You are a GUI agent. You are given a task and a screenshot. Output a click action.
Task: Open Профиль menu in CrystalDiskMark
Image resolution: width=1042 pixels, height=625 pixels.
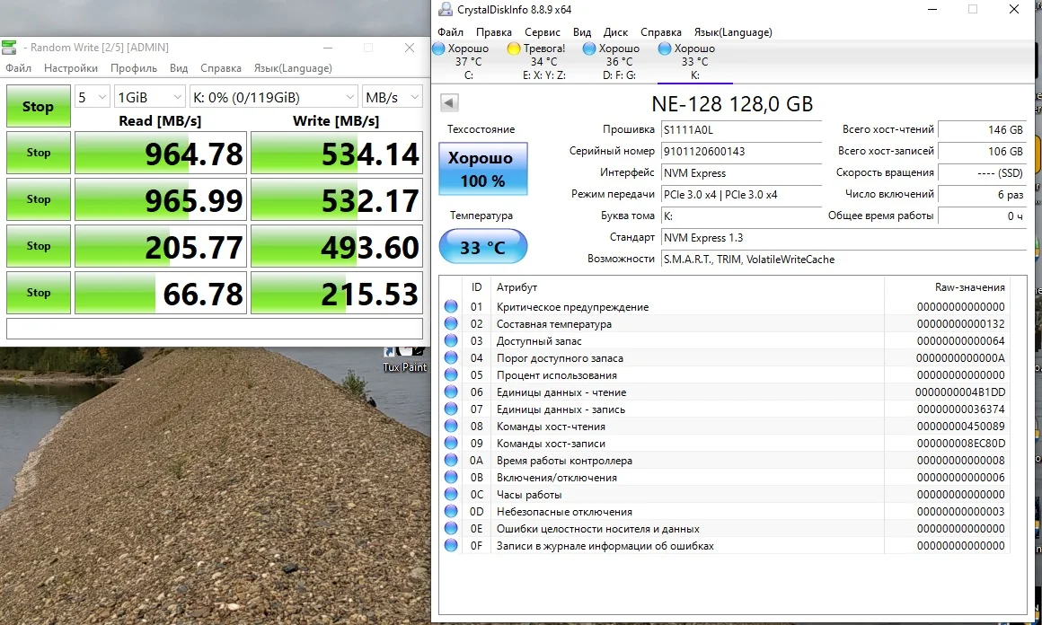pyautogui.click(x=134, y=68)
